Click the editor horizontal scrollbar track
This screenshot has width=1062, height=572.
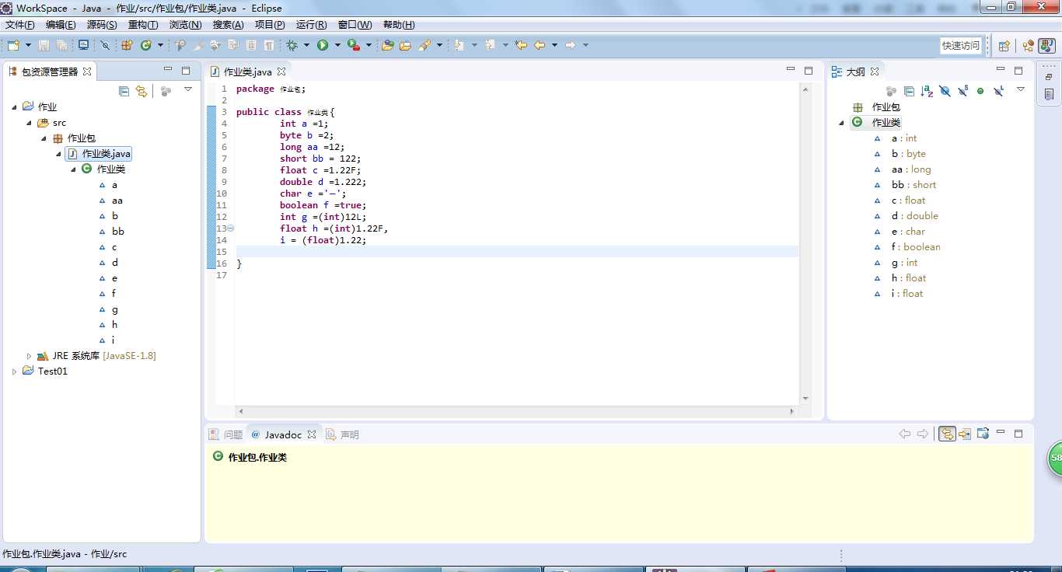coord(517,411)
